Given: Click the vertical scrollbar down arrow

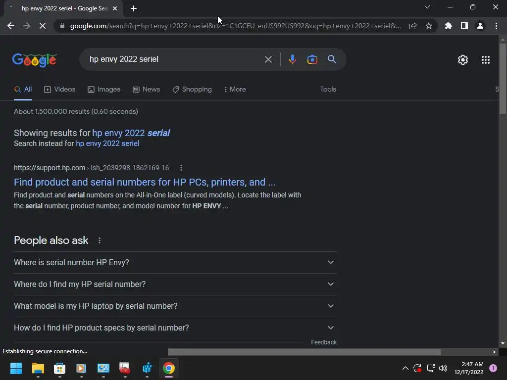Looking at the screenshot, I should 503,343.
